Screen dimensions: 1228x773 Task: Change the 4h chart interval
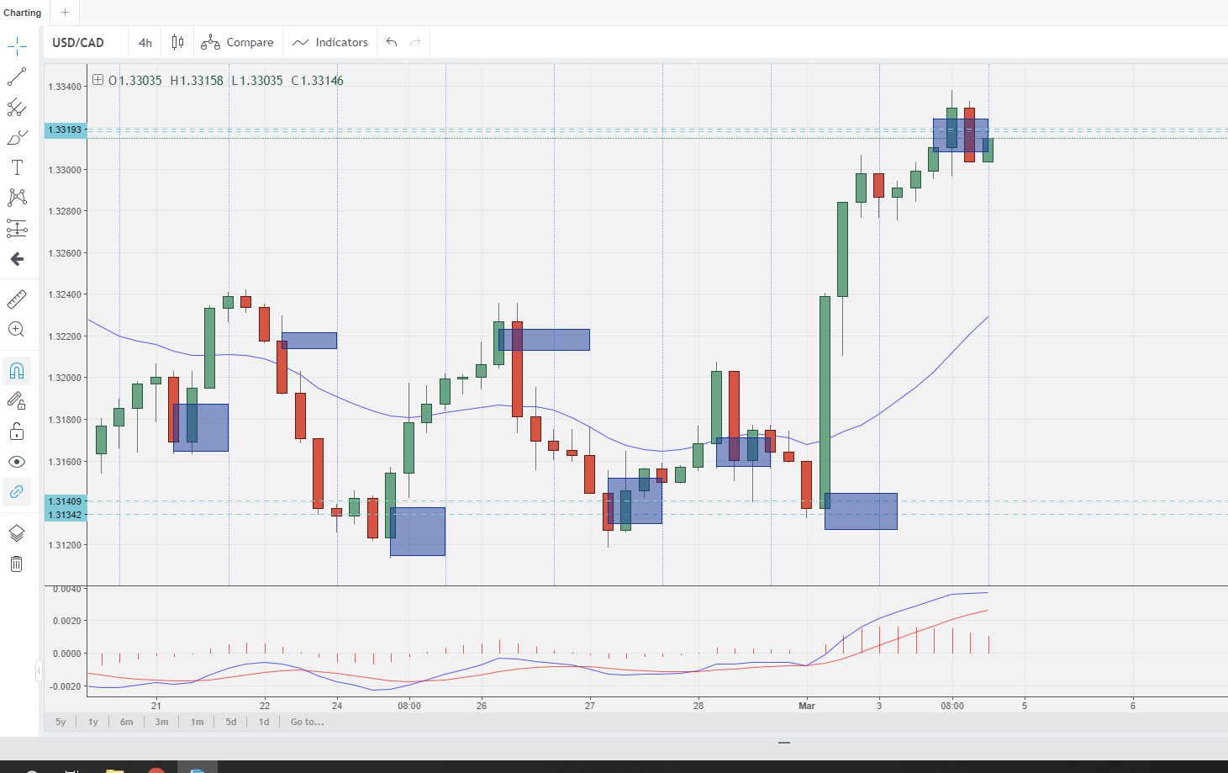coord(145,42)
